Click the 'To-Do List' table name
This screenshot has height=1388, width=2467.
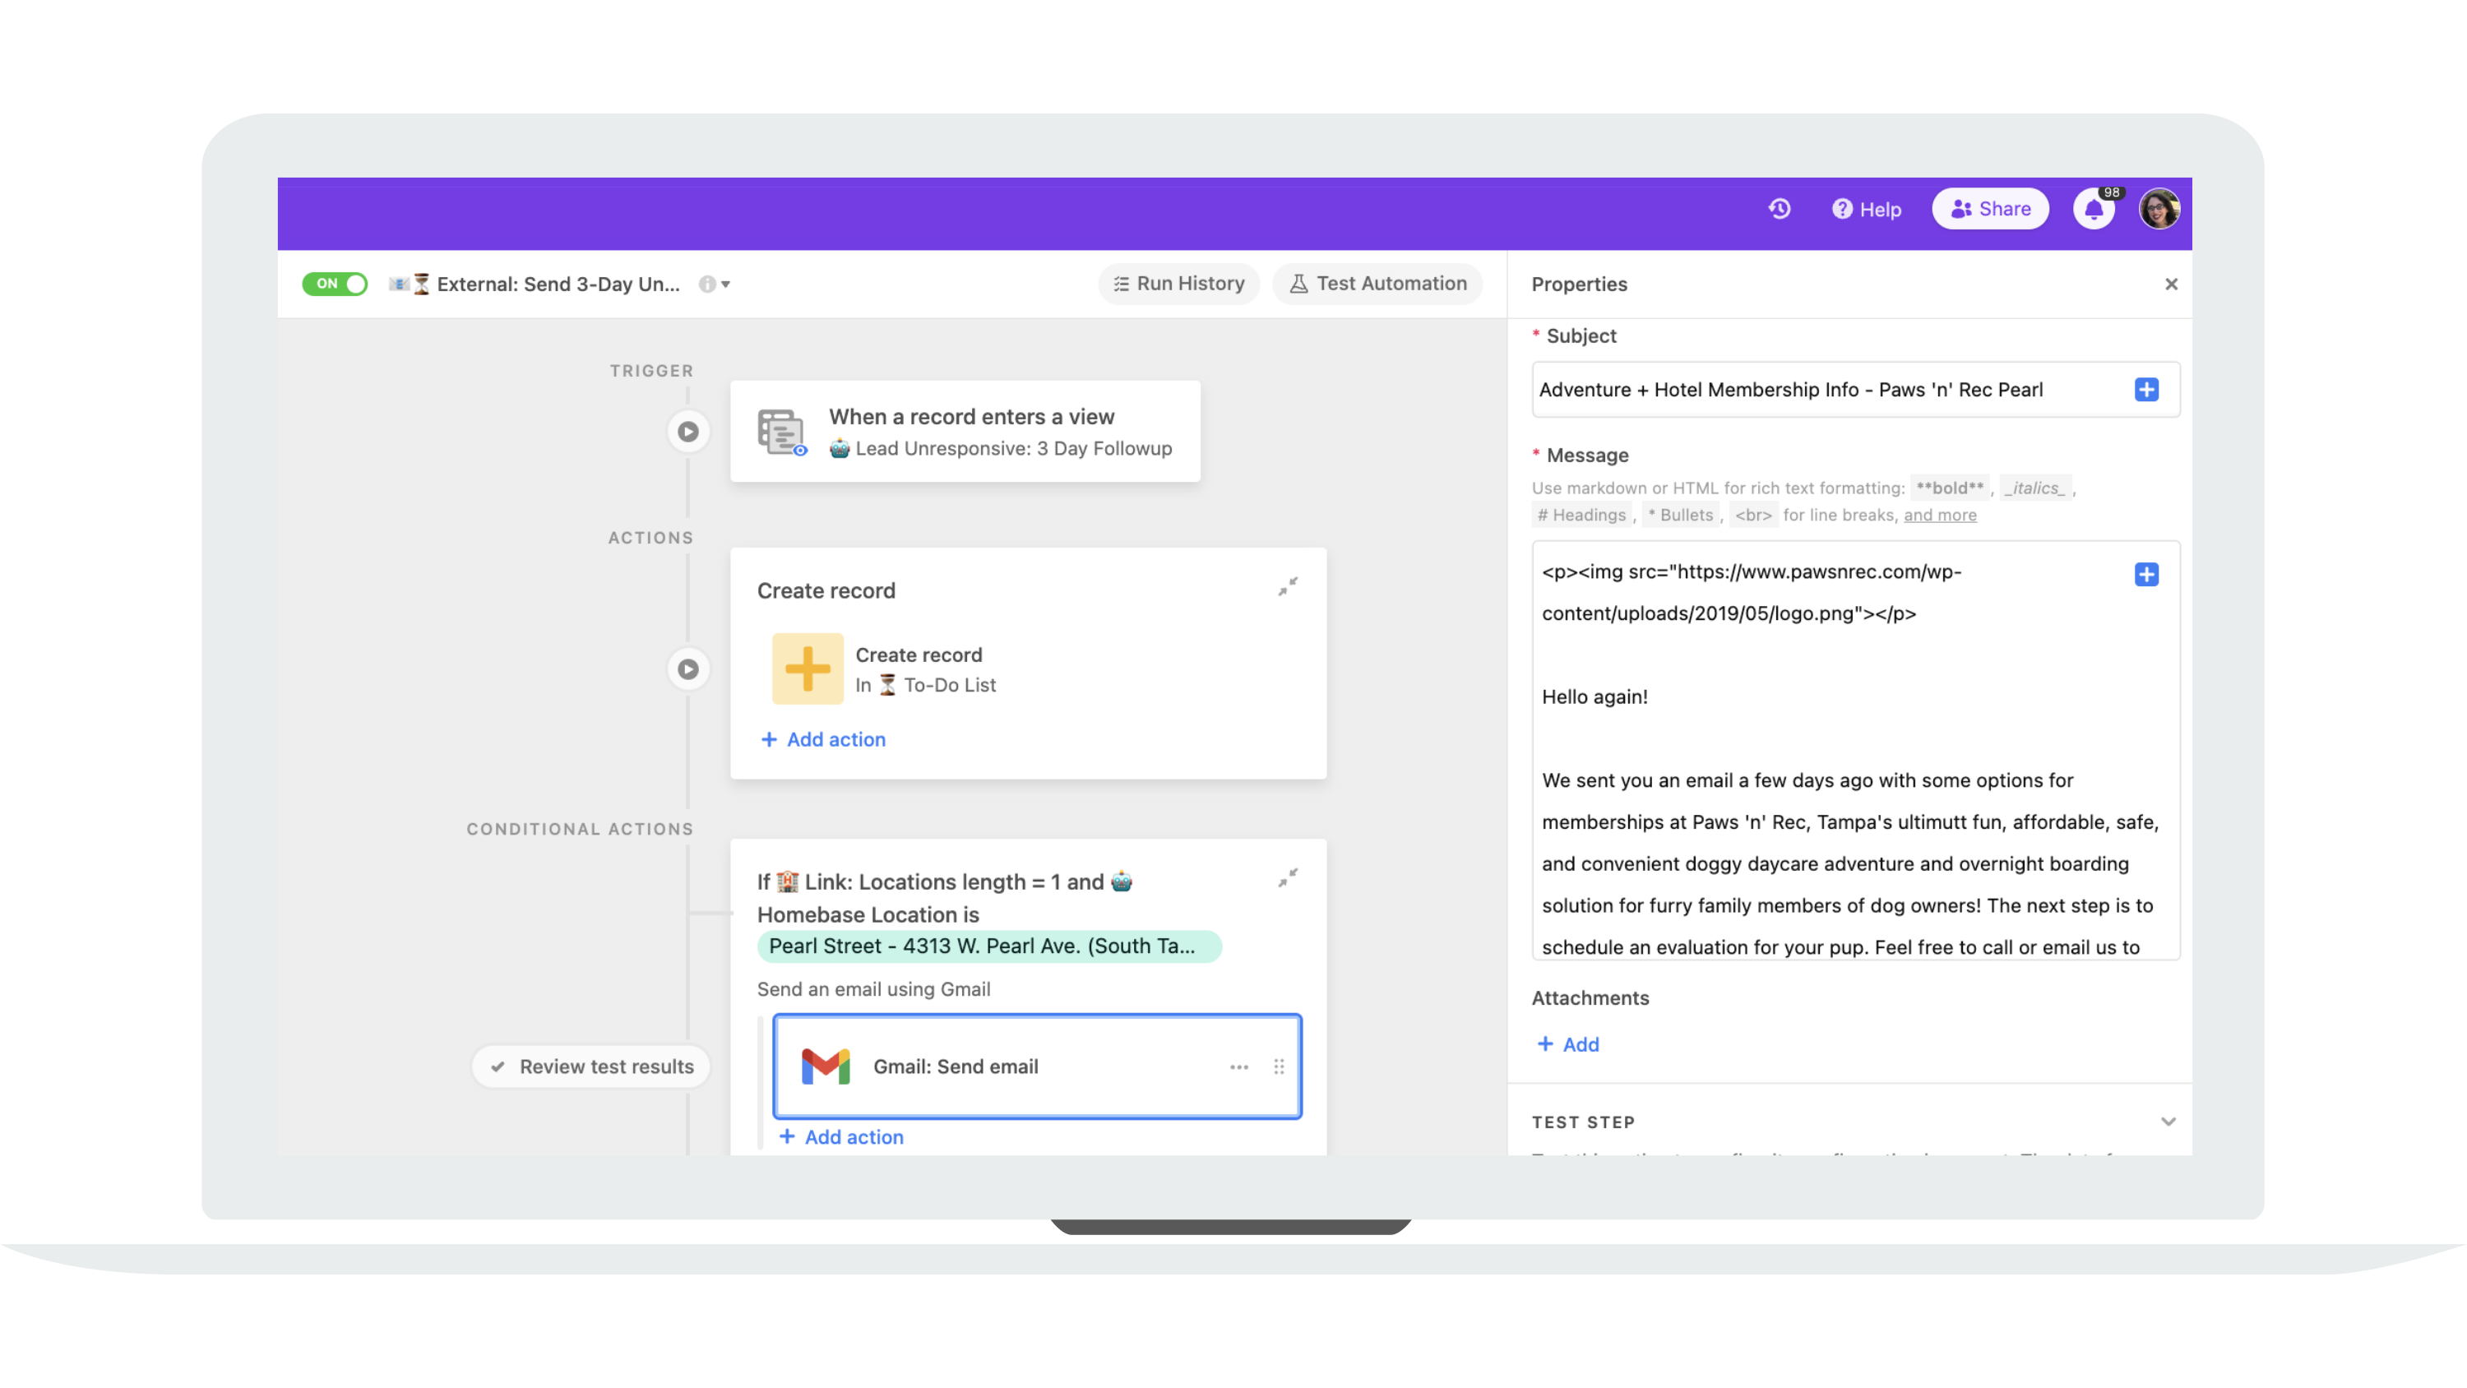click(x=950, y=685)
